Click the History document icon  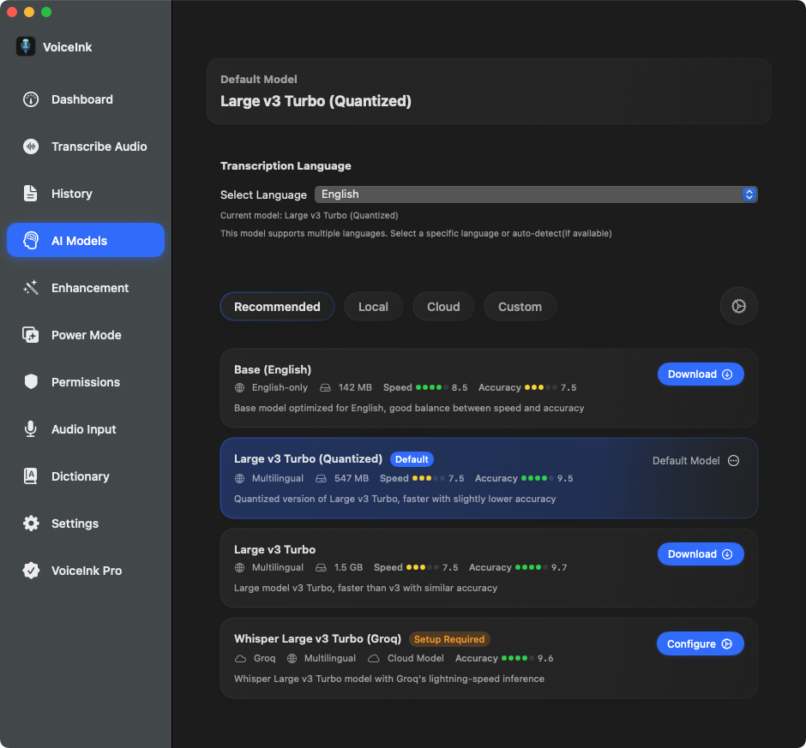31,194
